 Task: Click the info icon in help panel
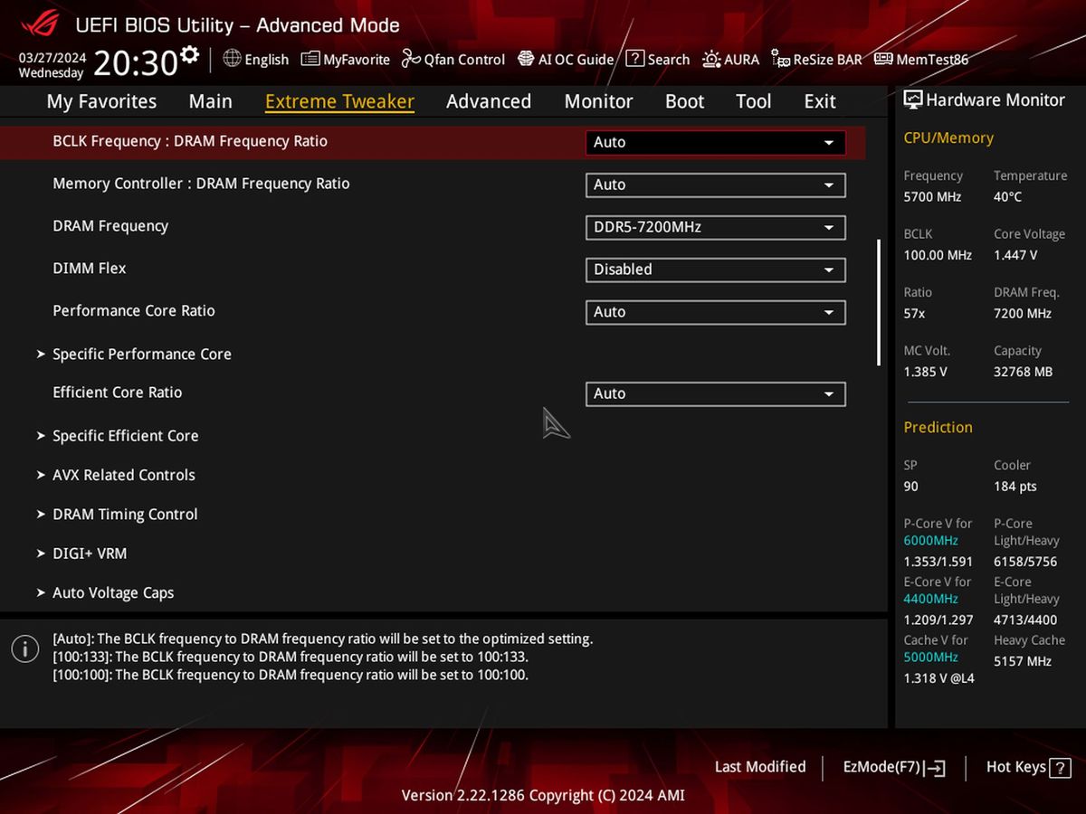25,648
